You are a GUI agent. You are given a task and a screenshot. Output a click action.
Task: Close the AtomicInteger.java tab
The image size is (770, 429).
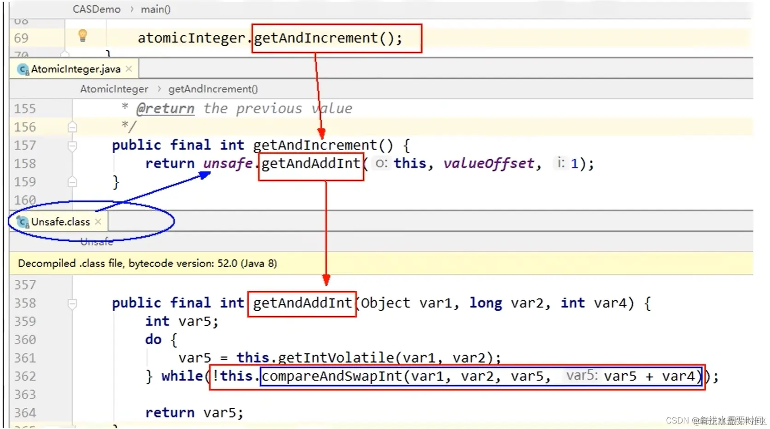(x=129, y=69)
